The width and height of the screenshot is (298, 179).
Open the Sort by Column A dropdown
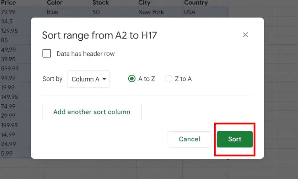point(88,79)
